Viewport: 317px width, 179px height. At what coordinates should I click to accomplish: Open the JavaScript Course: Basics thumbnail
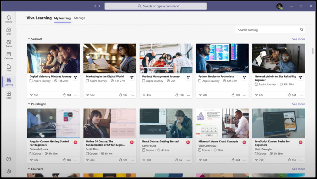[278, 123]
